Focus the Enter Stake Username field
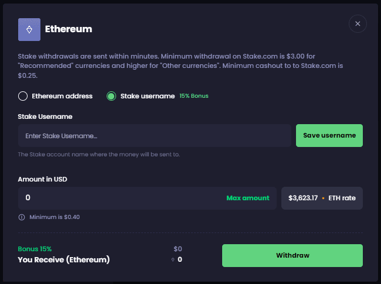Viewport: 381px width, 284px height. coord(155,136)
